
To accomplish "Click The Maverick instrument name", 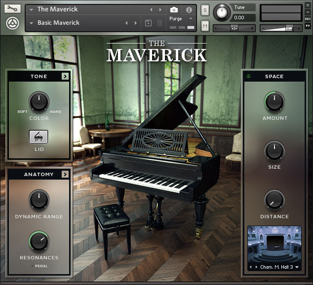I will [57, 9].
